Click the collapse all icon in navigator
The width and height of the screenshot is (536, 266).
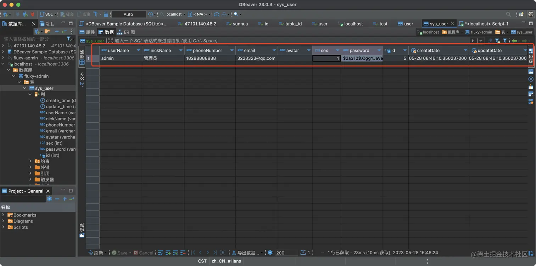(57, 32)
